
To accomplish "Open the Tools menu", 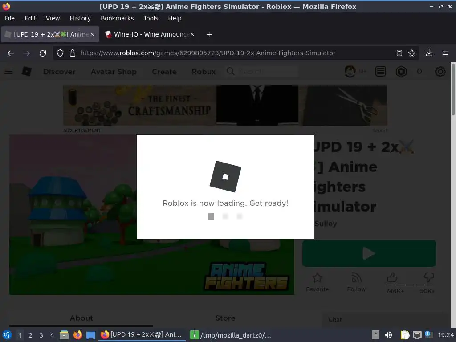I will pos(151,18).
